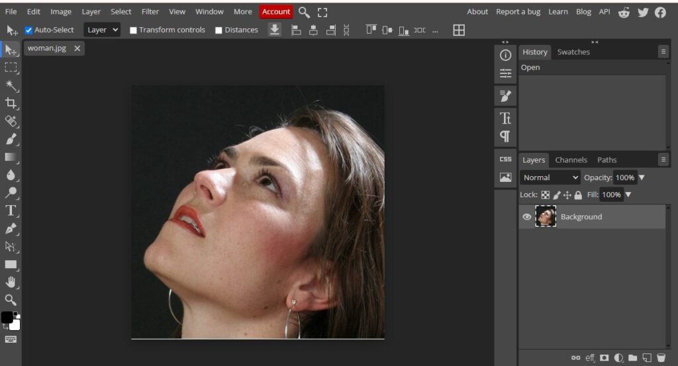Screen dimensions: 678x366
Task: Select the Dodge tool
Action: [x=11, y=193]
